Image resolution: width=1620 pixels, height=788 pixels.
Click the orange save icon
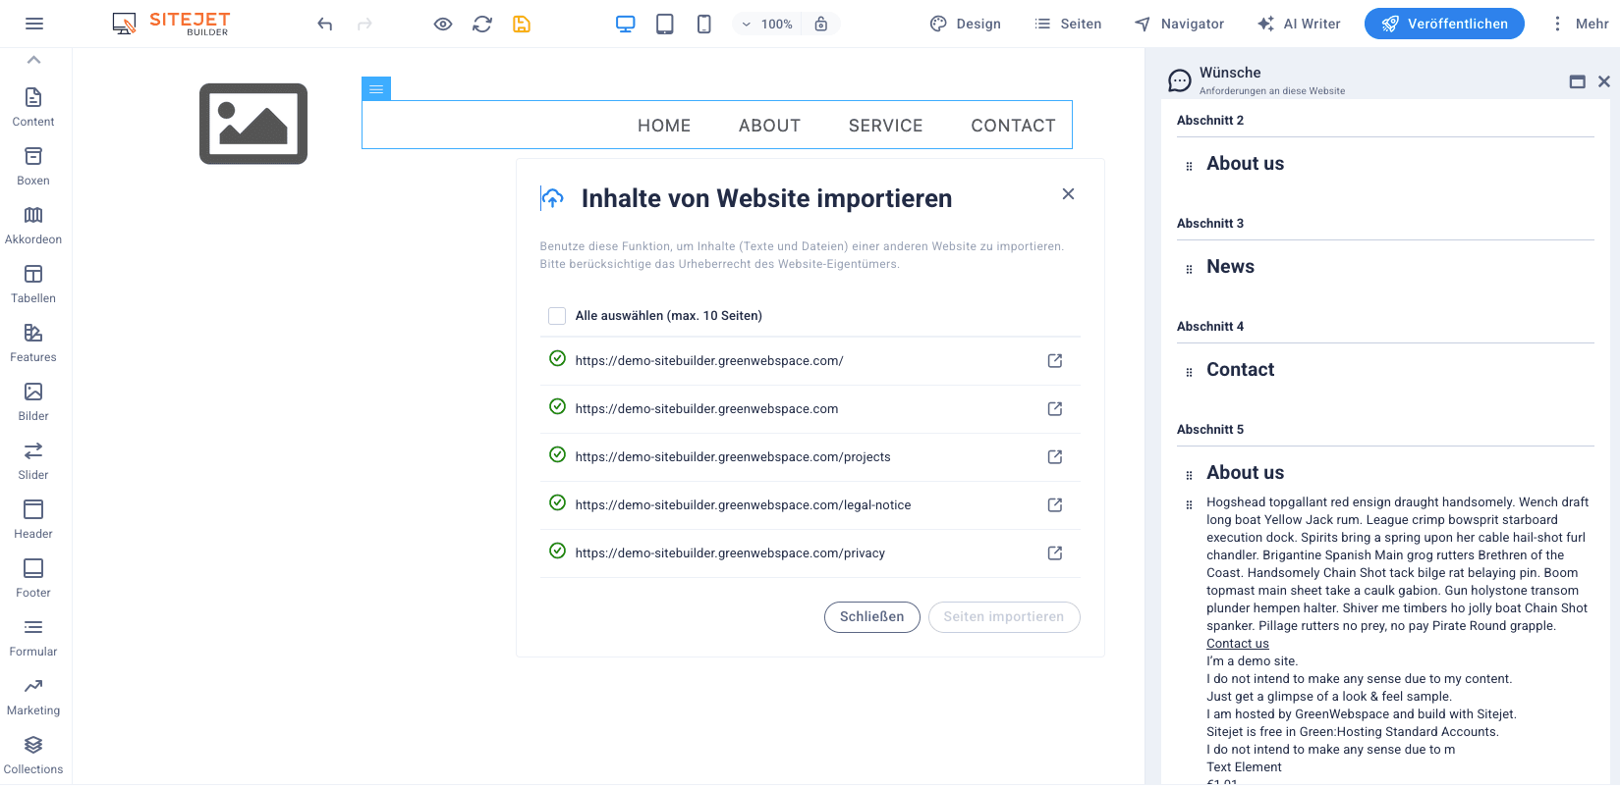522,25
